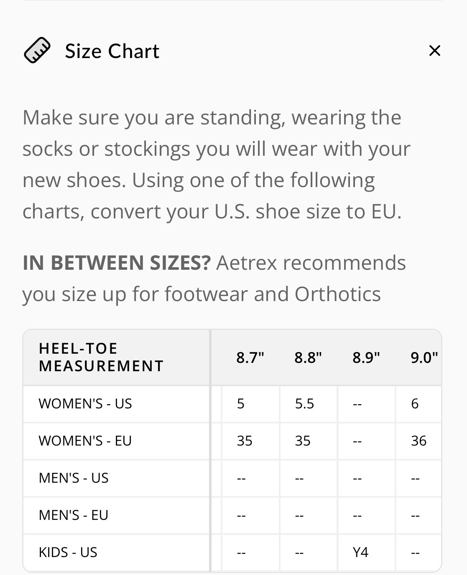Select the women's US 5.5 cell

click(304, 404)
